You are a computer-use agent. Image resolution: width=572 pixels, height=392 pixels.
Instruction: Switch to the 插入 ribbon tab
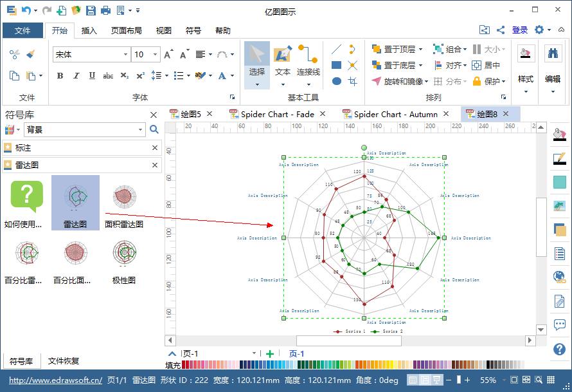(x=89, y=31)
